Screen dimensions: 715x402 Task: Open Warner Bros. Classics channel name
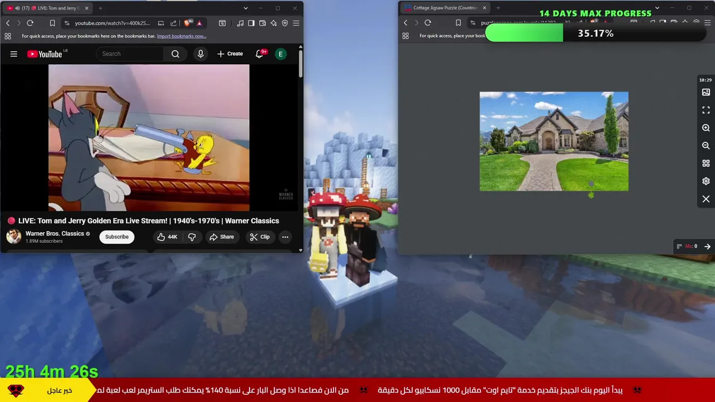[x=55, y=233]
